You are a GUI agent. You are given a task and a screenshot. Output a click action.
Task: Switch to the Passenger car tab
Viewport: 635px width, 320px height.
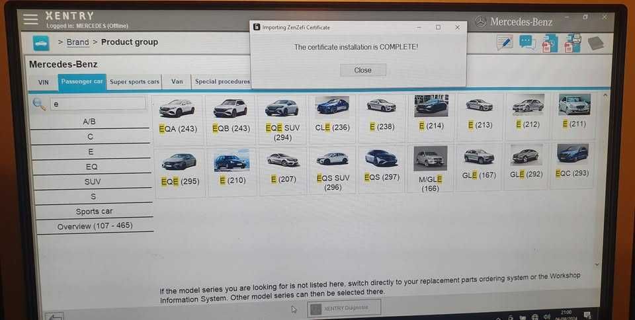82,82
